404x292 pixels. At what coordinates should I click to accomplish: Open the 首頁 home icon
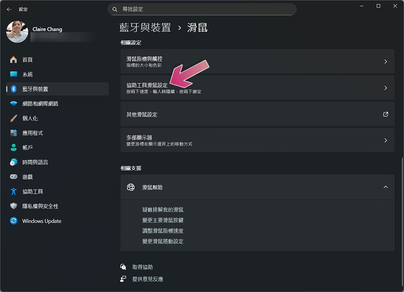[x=13, y=60]
